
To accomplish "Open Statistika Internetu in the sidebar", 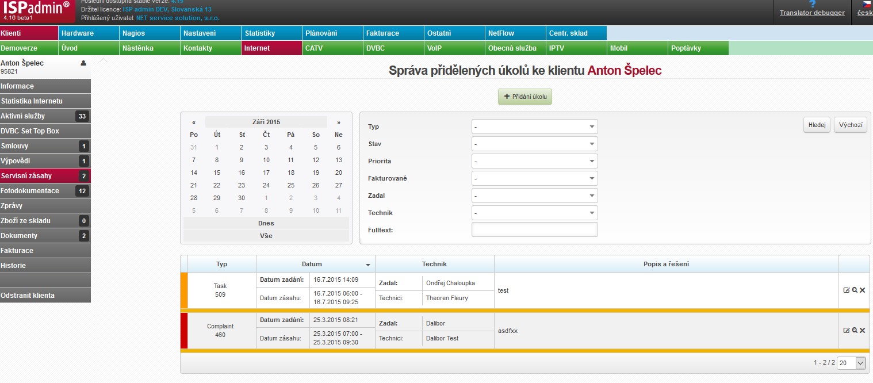I will pos(45,101).
